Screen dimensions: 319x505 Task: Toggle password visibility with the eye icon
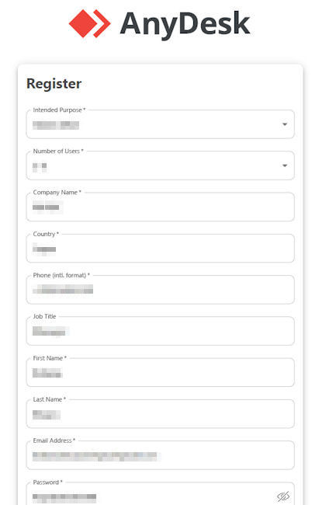pos(283,496)
